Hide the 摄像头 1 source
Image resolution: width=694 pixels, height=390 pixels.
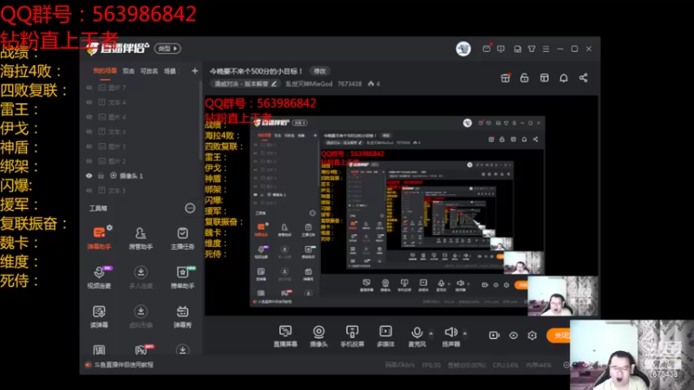tap(89, 176)
